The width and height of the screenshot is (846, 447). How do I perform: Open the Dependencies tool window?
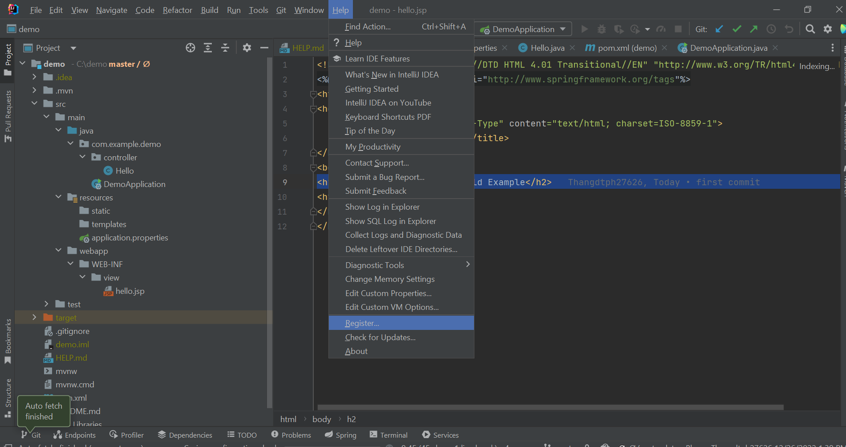pyautogui.click(x=185, y=435)
